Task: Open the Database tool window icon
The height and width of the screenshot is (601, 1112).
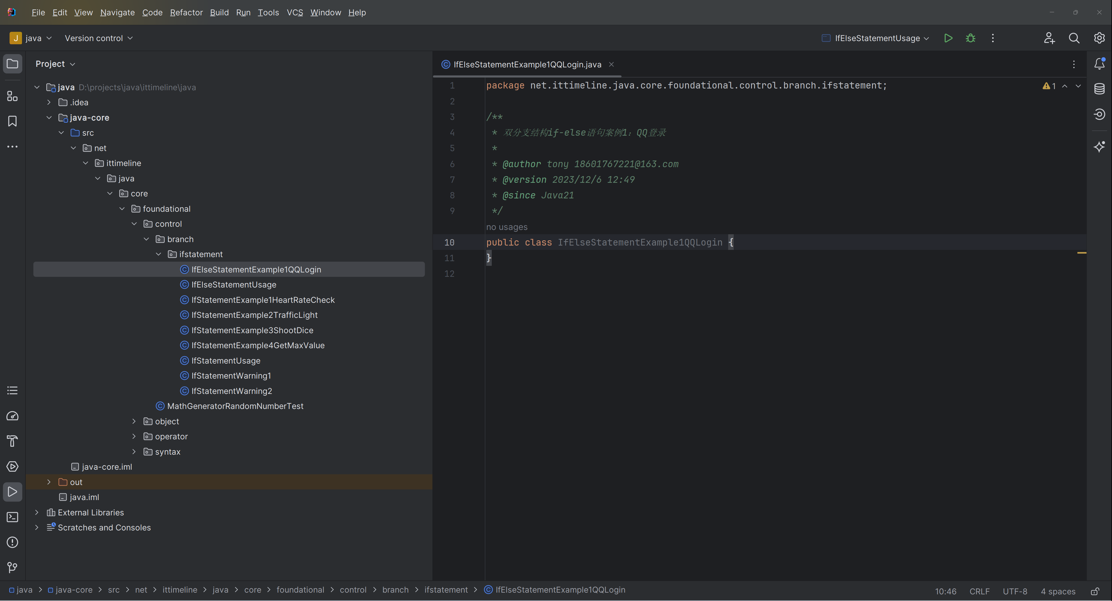Action: pos(1100,89)
